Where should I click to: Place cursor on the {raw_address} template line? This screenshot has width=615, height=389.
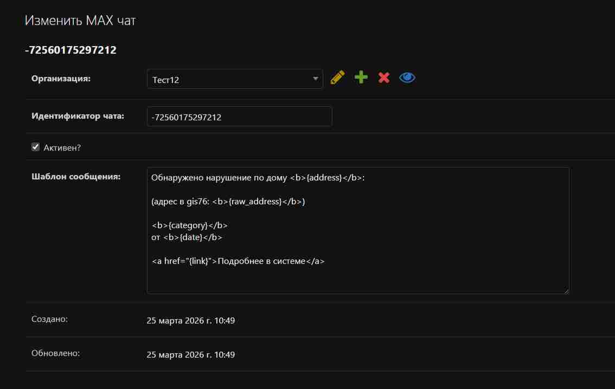tap(228, 202)
